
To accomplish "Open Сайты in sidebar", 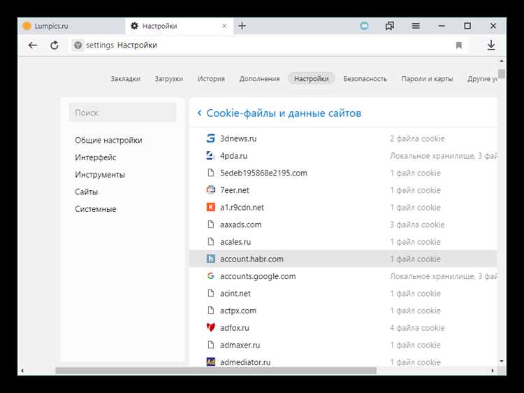I will (86, 192).
